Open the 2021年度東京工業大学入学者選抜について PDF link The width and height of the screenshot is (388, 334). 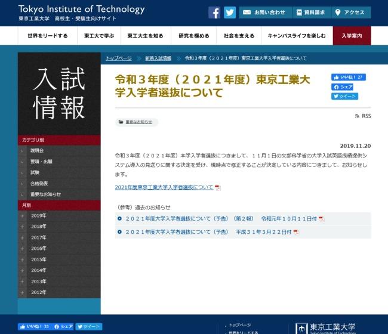point(164,187)
